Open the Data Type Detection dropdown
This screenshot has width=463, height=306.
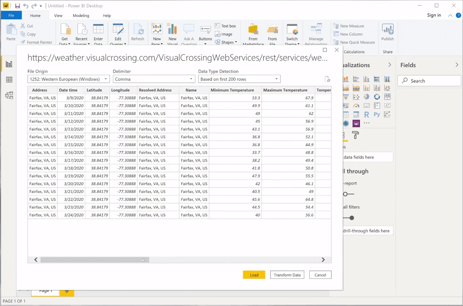pyautogui.click(x=239, y=79)
